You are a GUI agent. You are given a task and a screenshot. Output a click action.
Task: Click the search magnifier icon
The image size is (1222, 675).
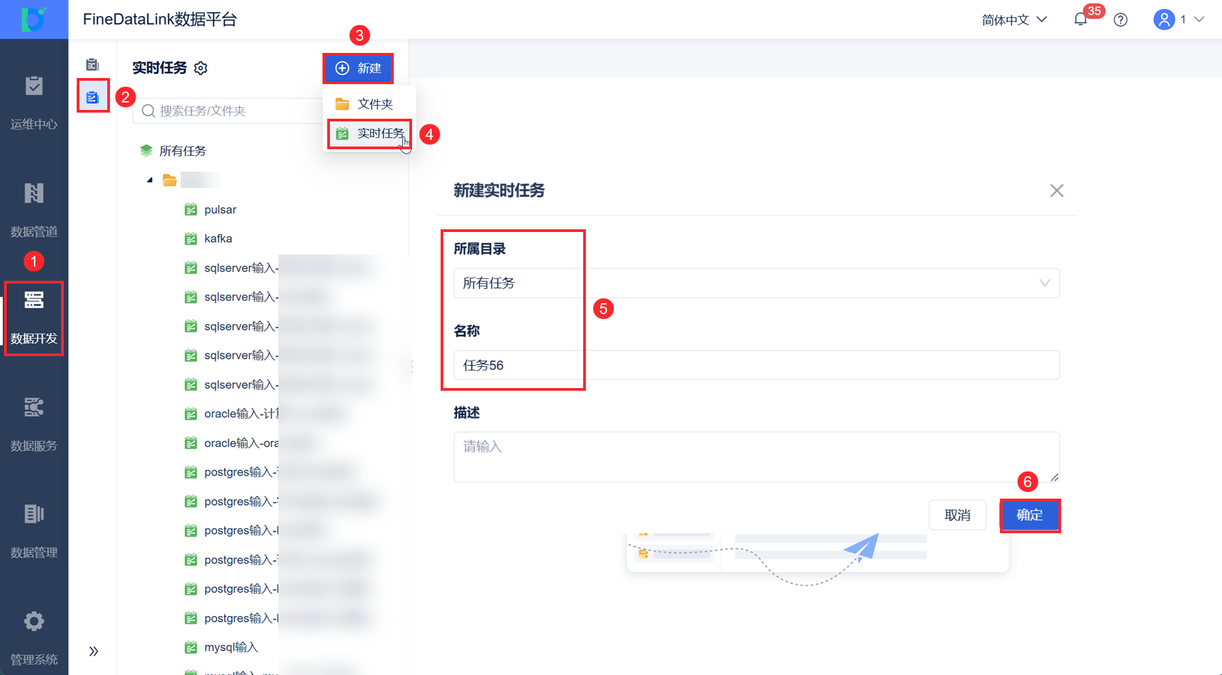click(149, 111)
